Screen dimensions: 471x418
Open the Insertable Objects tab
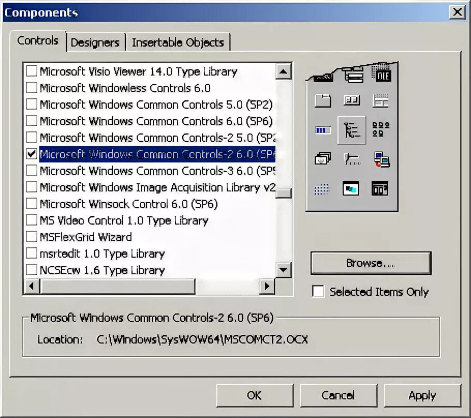click(x=178, y=42)
